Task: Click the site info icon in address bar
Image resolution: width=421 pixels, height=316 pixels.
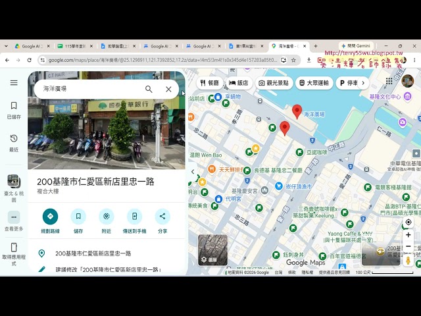Action: pyautogui.click(x=43, y=60)
